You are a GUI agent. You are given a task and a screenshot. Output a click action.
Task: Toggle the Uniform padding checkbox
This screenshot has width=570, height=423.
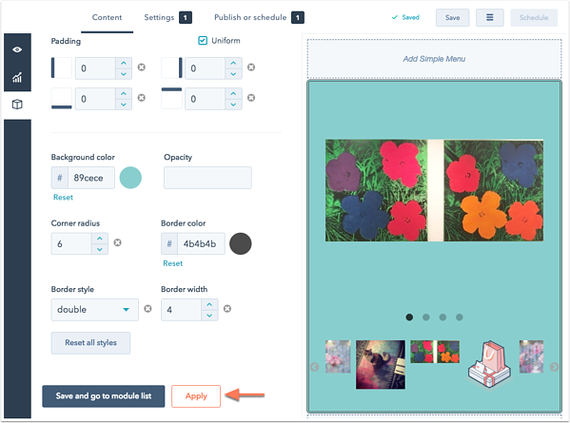coord(203,40)
